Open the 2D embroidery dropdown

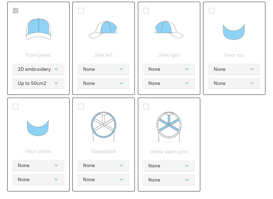click(38, 69)
